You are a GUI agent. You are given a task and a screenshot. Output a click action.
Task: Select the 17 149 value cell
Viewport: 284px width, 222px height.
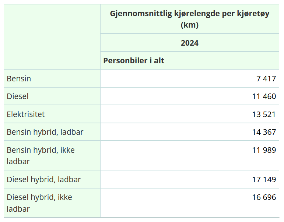click(x=264, y=179)
